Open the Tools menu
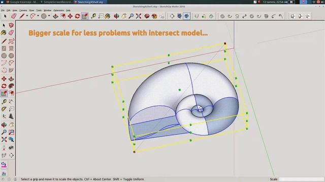The width and height of the screenshot is (325, 182). tap(39, 10)
